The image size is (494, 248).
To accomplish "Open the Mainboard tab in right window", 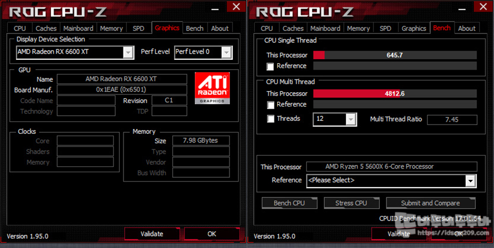I will tap(325, 29).
